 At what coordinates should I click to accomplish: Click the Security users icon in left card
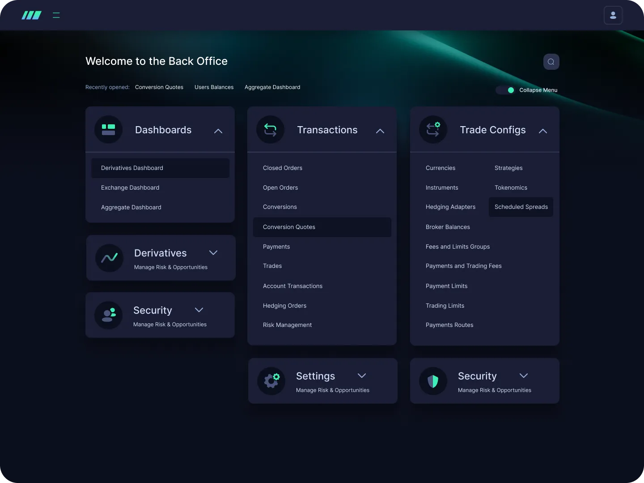[x=108, y=315]
